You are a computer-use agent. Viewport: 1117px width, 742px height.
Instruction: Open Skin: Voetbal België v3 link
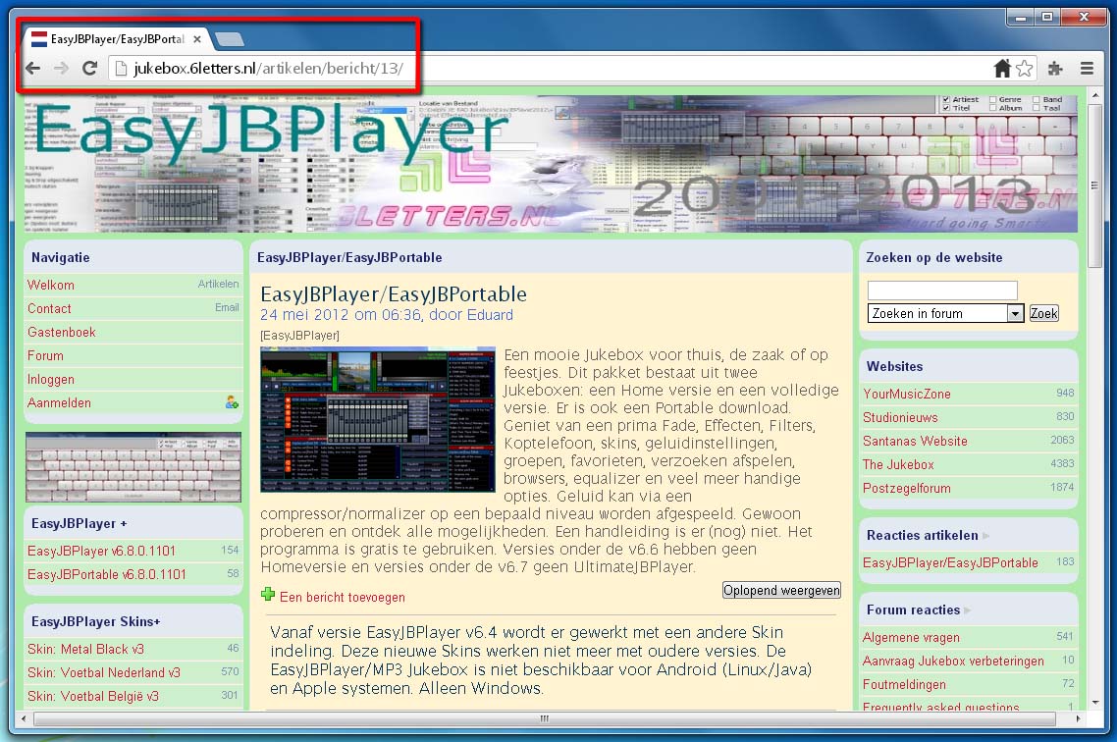pos(93,697)
